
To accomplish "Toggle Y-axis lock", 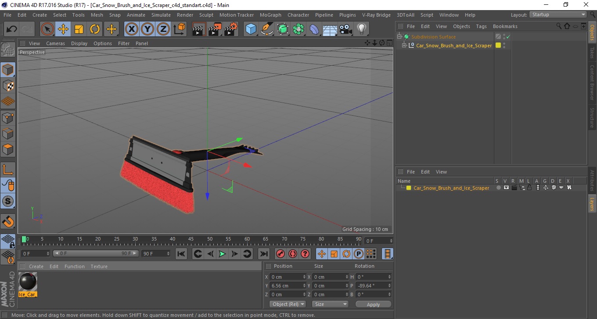I will [147, 29].
